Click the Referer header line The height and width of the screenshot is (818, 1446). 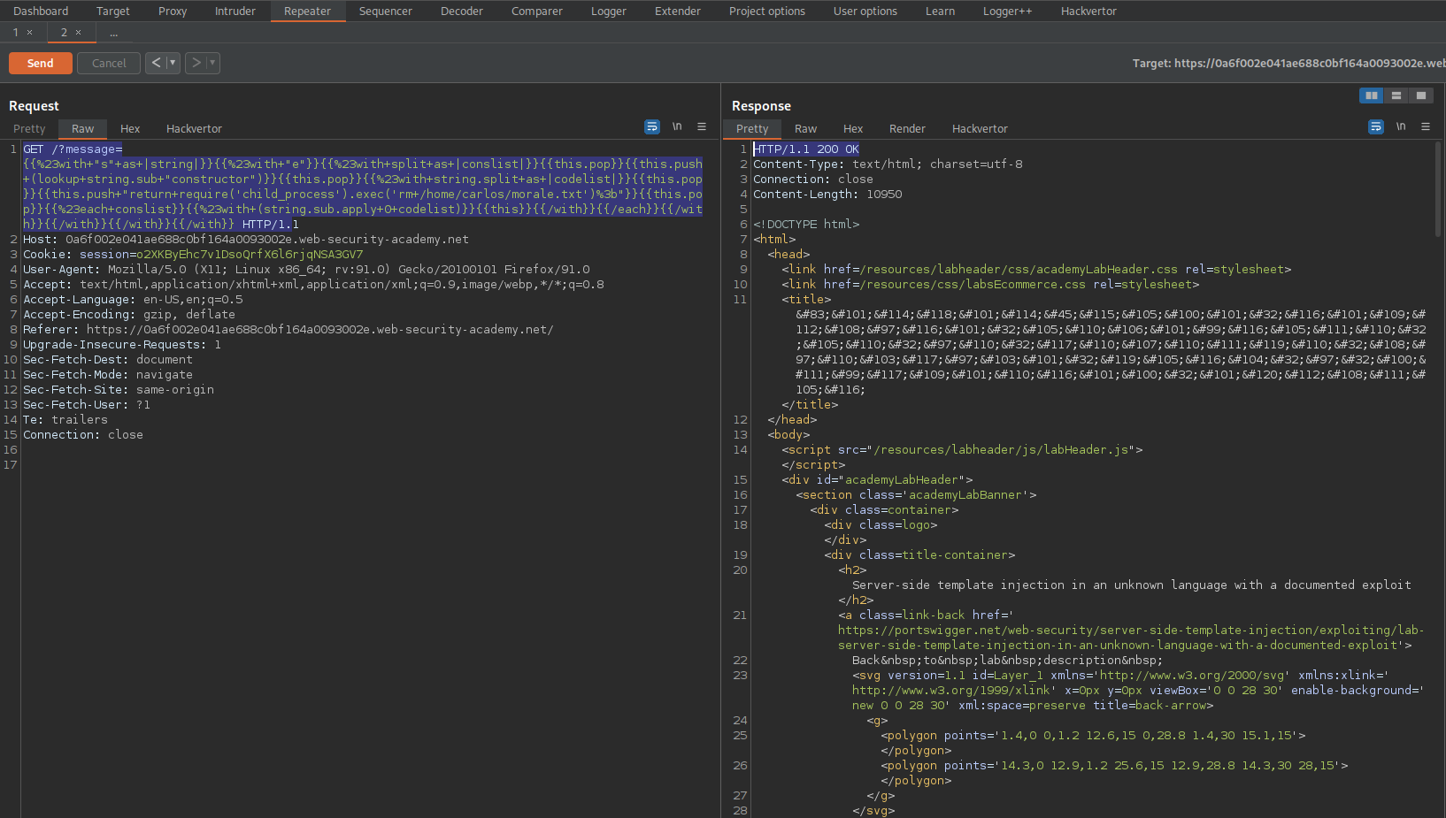pyautogui.click(x=288, y=330)
